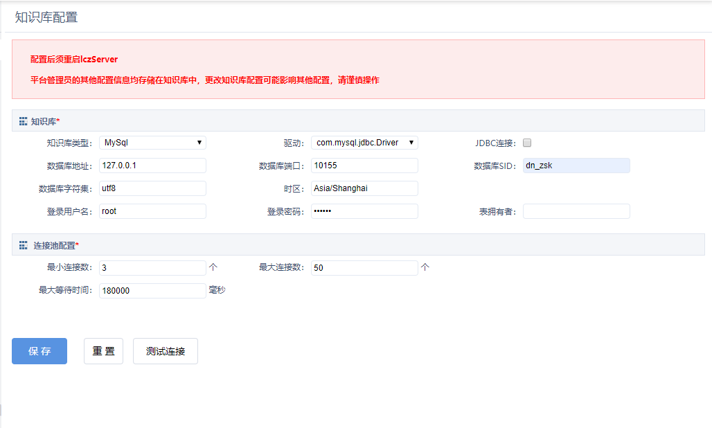
Task: Click the 最大连接数 field showing 50
Action: [364, 268]
